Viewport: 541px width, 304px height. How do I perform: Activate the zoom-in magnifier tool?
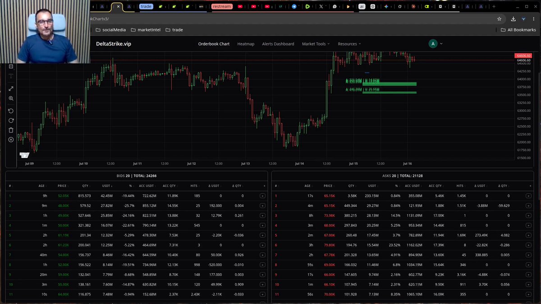coord(11,98)
